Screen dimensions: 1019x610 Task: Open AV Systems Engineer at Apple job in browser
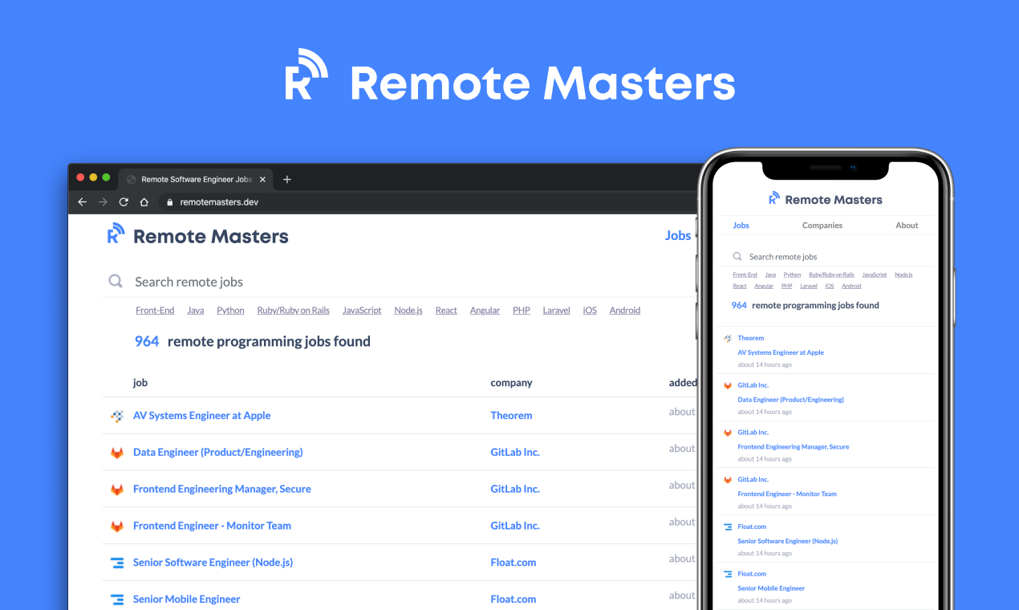pos(201,416)
